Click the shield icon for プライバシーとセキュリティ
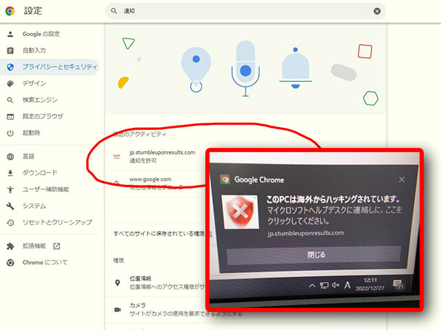This screenshot has height=330, width=441. [x=10, y=67]
